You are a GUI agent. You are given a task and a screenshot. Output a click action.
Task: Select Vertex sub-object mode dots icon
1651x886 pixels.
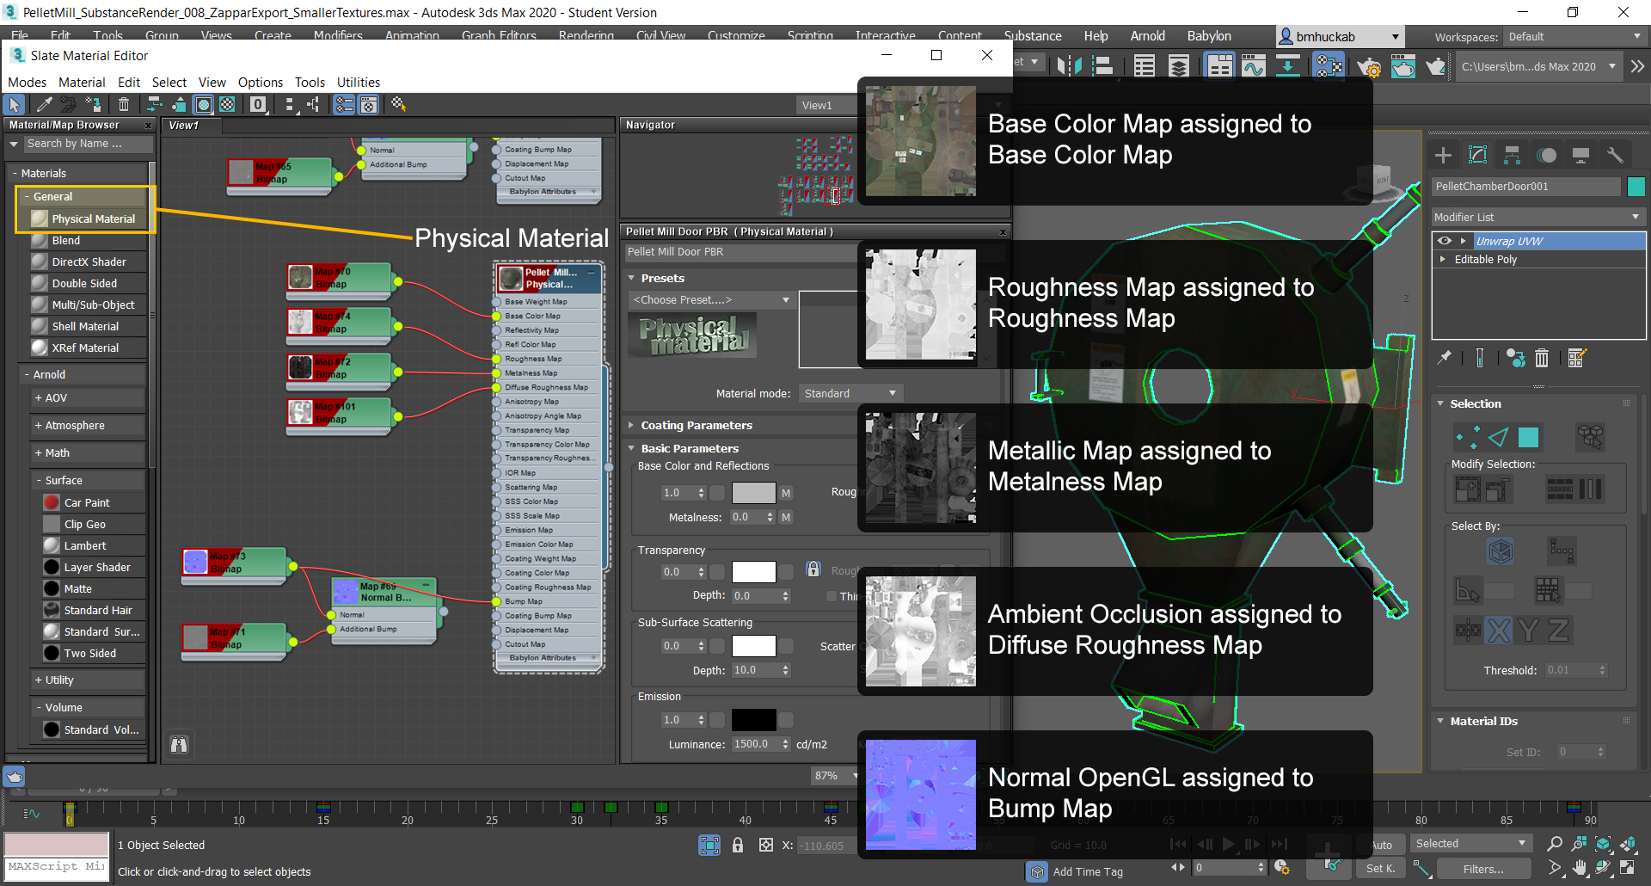(x=1467, y=438)
